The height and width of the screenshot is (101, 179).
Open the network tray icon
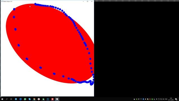tap(161, 99)
